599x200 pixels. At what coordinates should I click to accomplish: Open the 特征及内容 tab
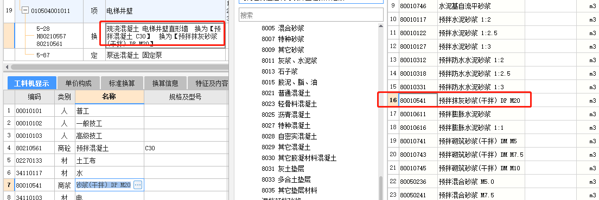(x=209, y=83)
